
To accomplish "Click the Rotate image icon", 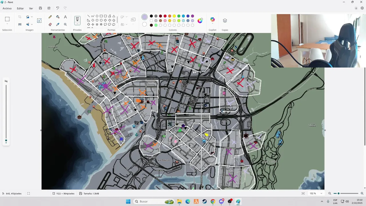I will coord(27,17).
